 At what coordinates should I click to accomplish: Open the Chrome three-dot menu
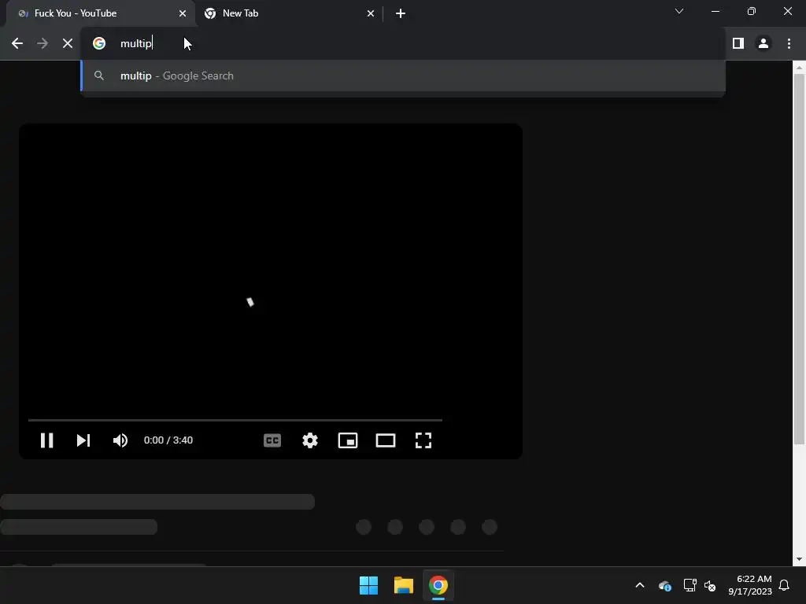coord(789,43)
